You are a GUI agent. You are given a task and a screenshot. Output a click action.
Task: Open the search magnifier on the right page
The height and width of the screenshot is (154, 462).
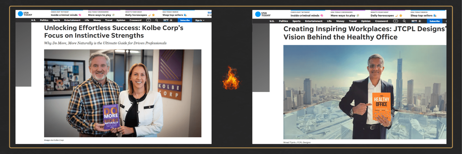(404, 21)
